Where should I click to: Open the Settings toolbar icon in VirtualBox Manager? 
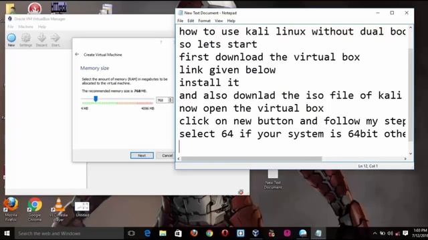click(26, 40)
